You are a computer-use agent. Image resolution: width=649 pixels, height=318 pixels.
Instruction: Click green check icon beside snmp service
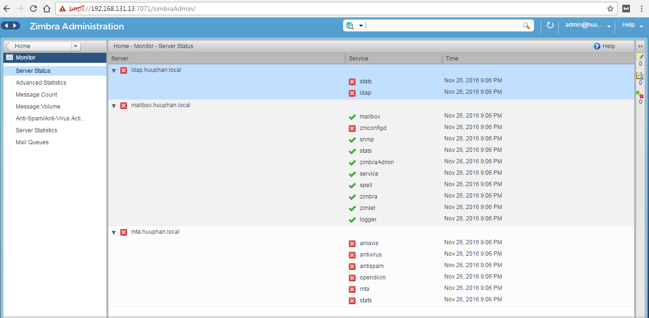352,140
